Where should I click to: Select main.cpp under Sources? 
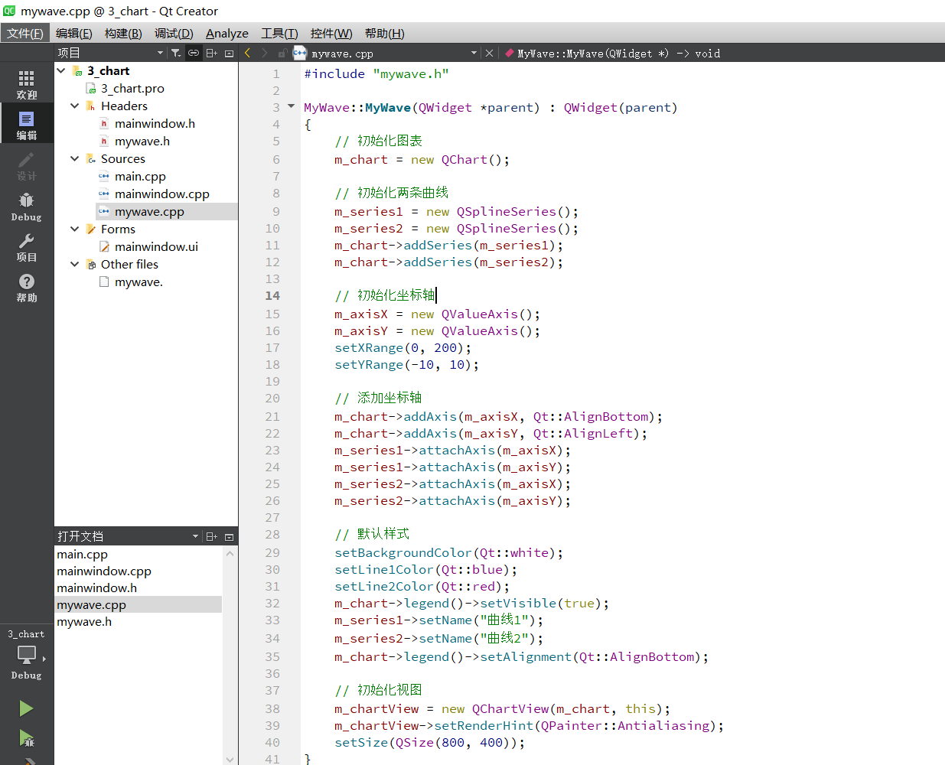(140, 176)
